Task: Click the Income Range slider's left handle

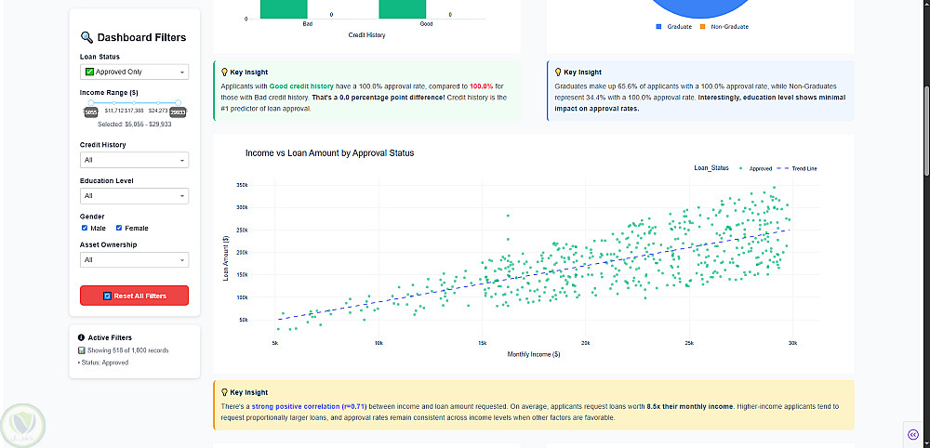Action: point(90,102)
